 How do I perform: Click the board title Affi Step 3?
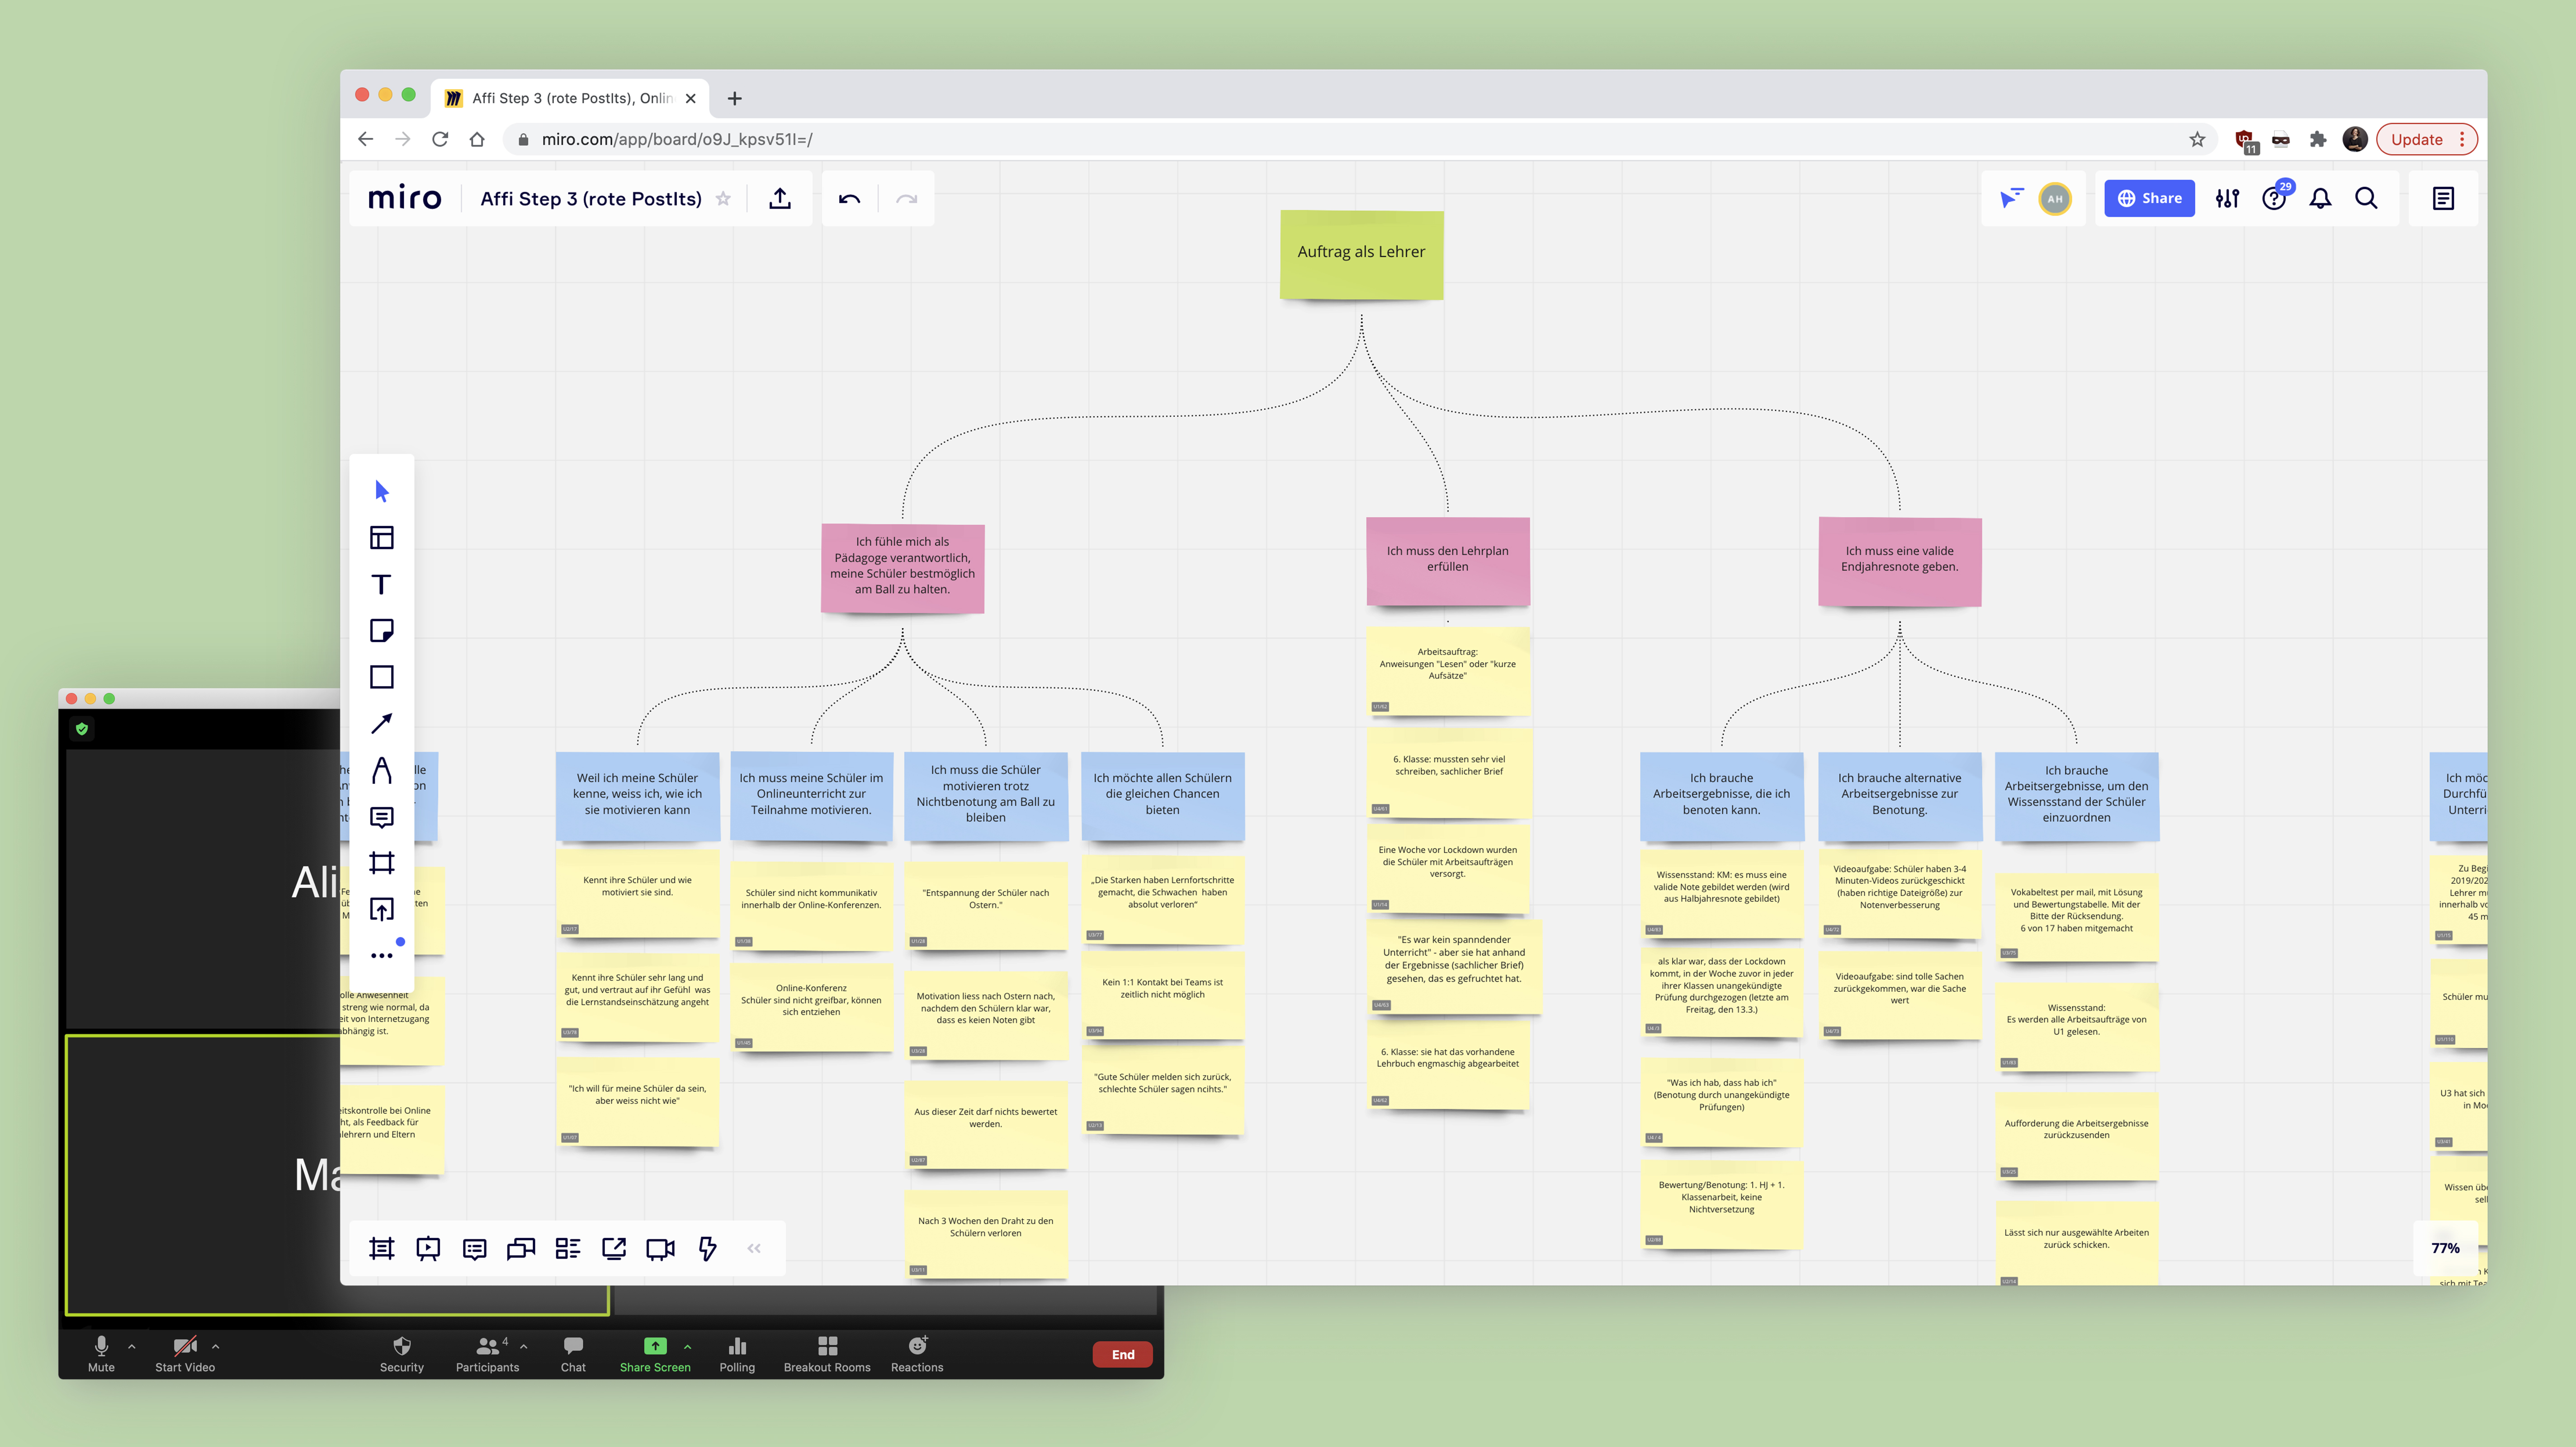[591, 198]
